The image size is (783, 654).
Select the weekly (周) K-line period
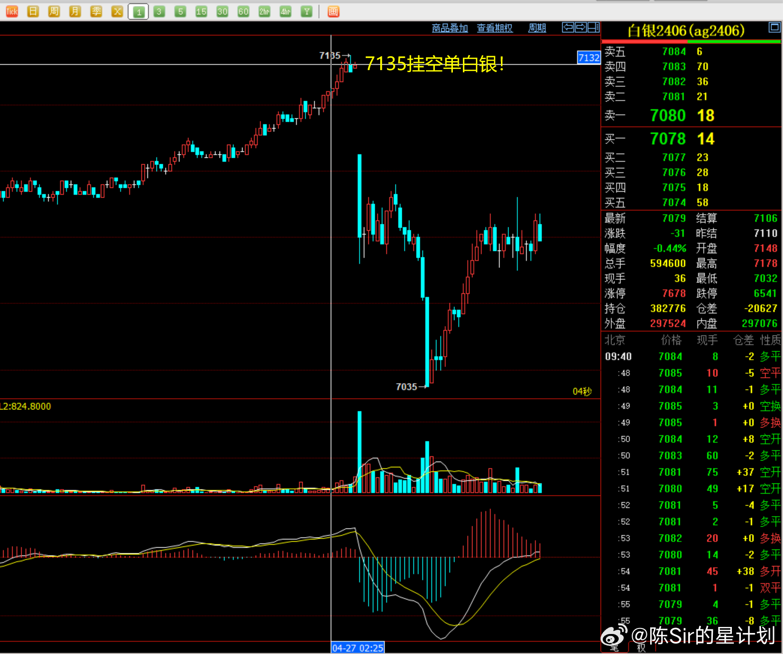(x=54, y=12)
